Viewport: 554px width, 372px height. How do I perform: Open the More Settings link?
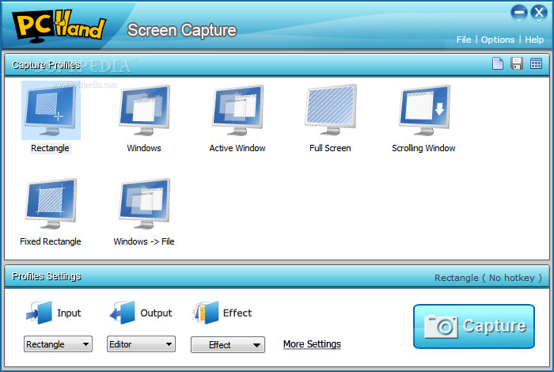(312, 344)
